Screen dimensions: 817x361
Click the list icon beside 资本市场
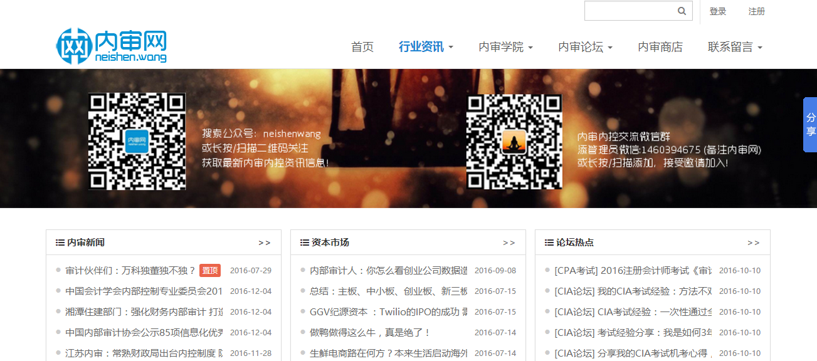coord(305,243)
